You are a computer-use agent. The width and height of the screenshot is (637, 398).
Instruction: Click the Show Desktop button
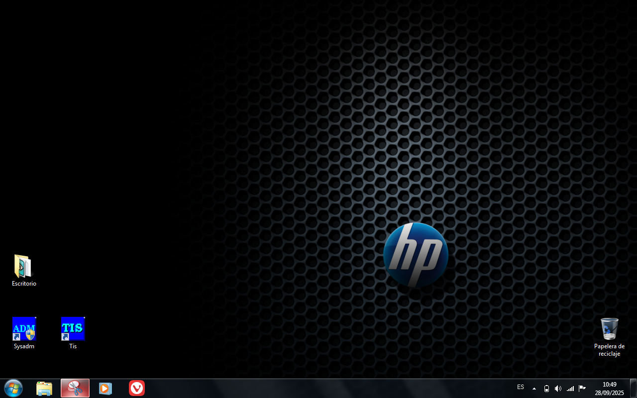point(633,388)
